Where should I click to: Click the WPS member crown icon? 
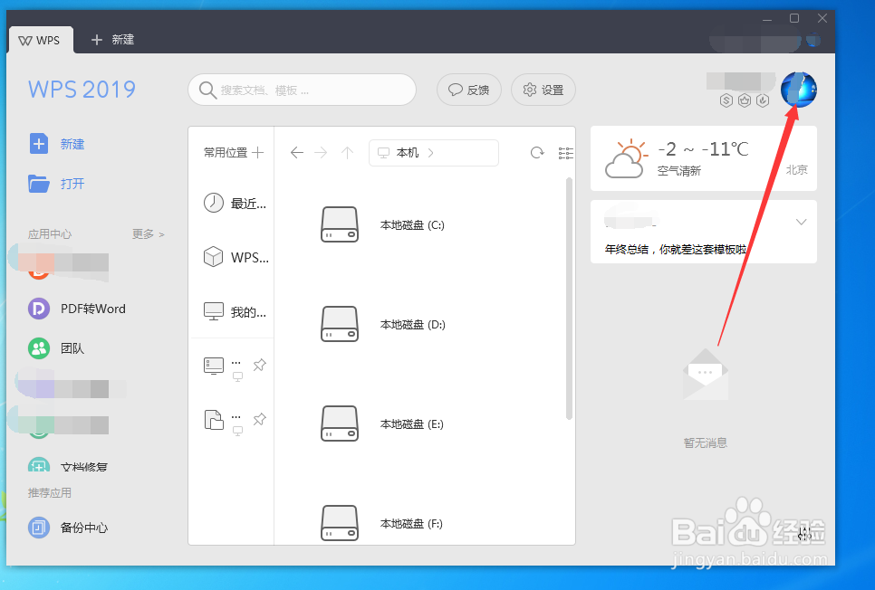tap(745, 100)
